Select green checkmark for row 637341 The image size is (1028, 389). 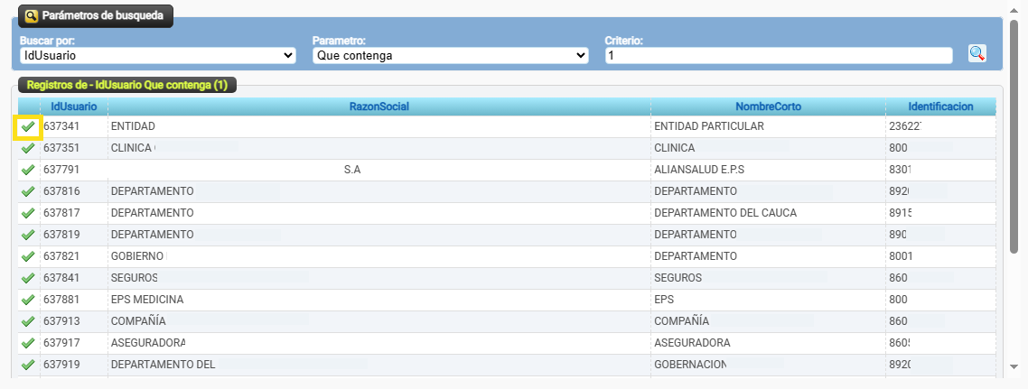pos(28,127)
